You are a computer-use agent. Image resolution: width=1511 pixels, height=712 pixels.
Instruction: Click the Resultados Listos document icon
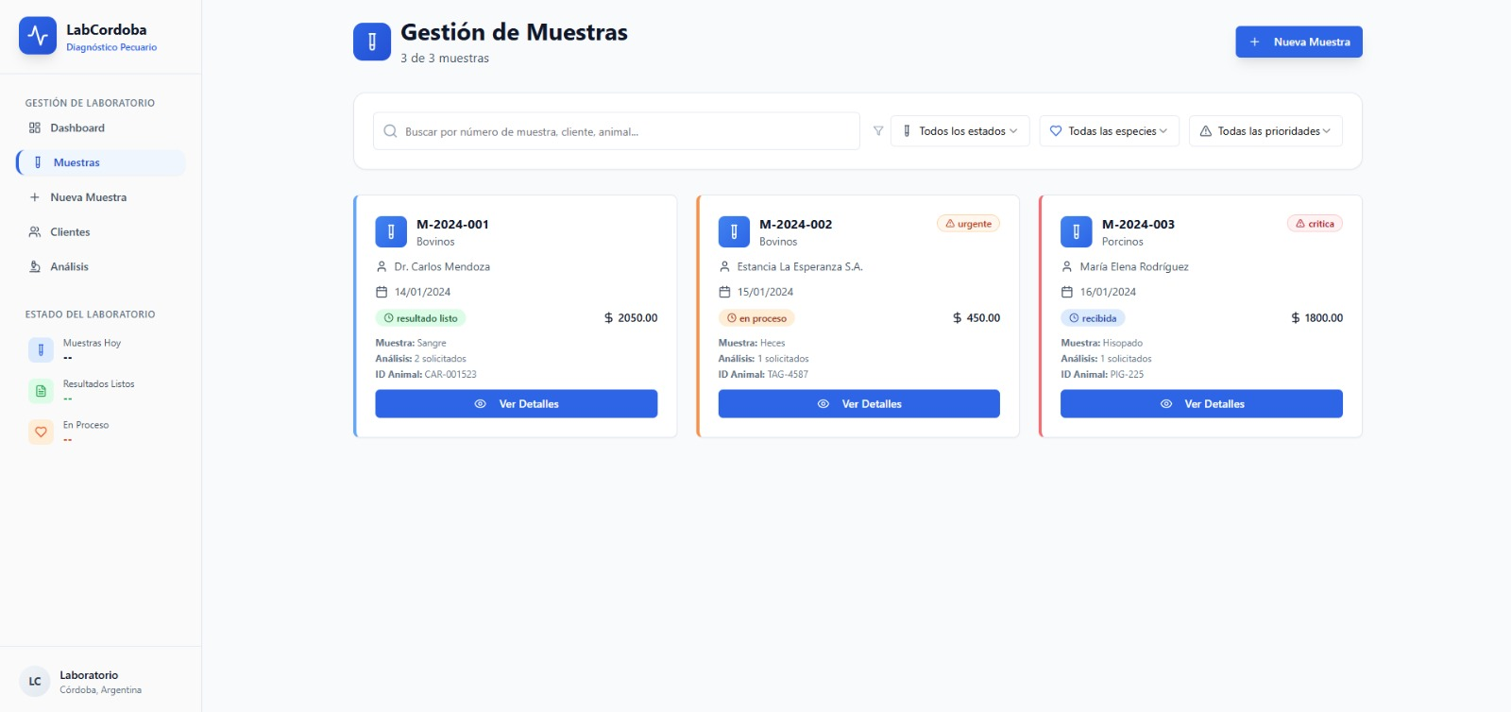(x=41, y=391)
